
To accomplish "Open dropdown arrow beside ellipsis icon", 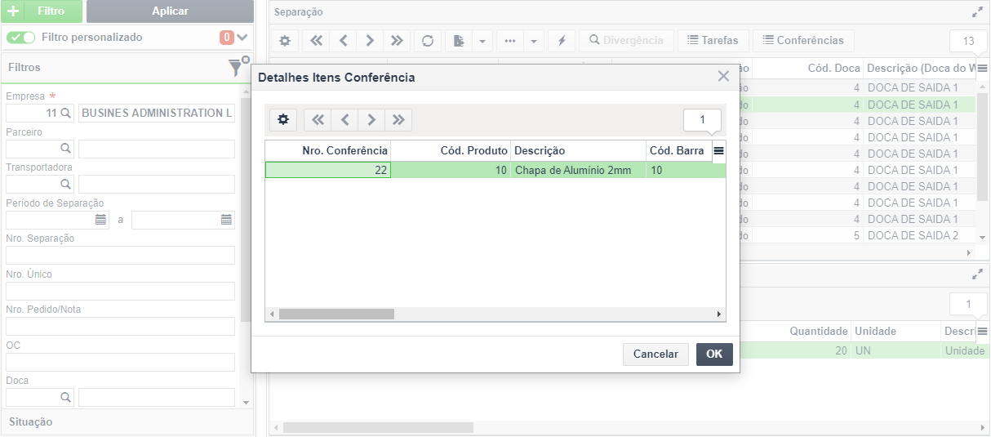I will (x=533, y=40).
